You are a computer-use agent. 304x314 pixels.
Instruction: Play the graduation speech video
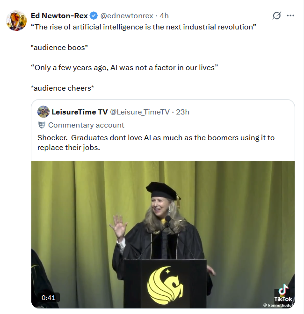[x=163, y=234]
